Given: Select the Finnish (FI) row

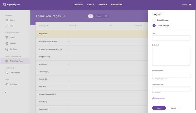Looking at the screenshot, I should coord(92,102).
